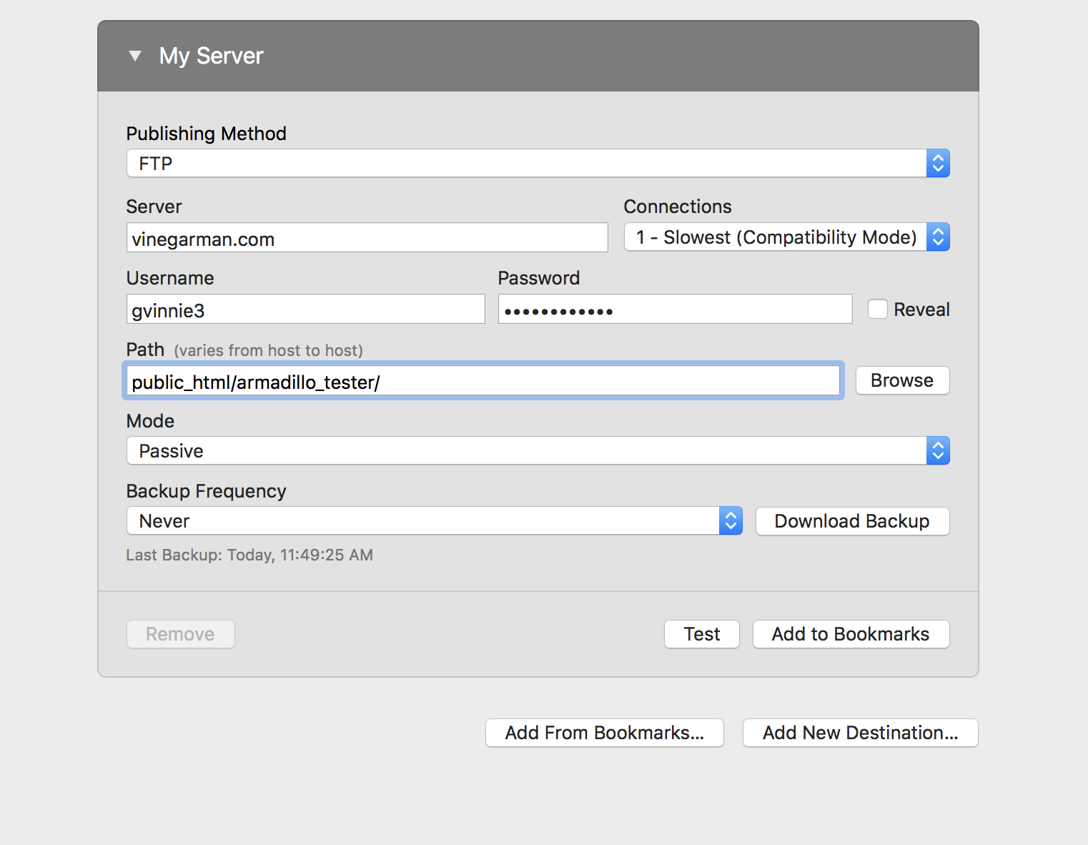Click the Backup Frequency arrow icon
Screen dimensions: 1088x845
(731, 521)
